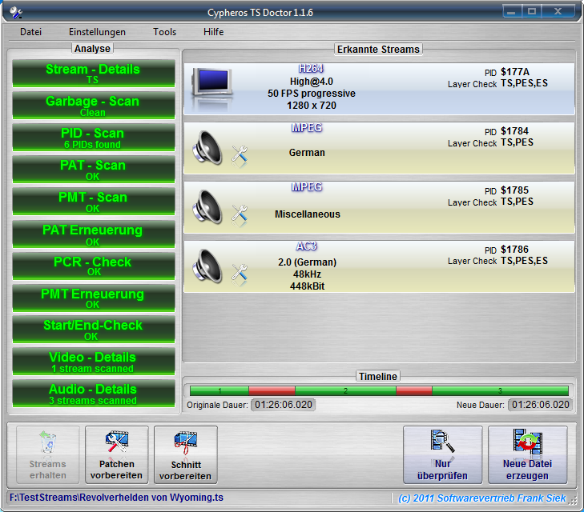The height and width of the screenshot is (512, 584).
Task: Click Patchen vorbereiten button
Action: tap(117, 454)
